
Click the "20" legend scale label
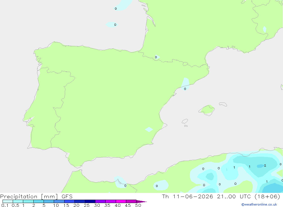point(76,205)
